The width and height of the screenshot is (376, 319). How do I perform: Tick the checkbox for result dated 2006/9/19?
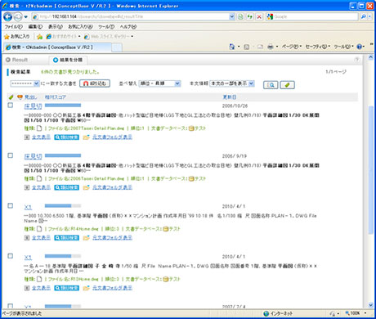pos(11,155)
